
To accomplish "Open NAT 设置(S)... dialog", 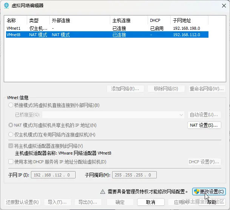I will [204, 125].
